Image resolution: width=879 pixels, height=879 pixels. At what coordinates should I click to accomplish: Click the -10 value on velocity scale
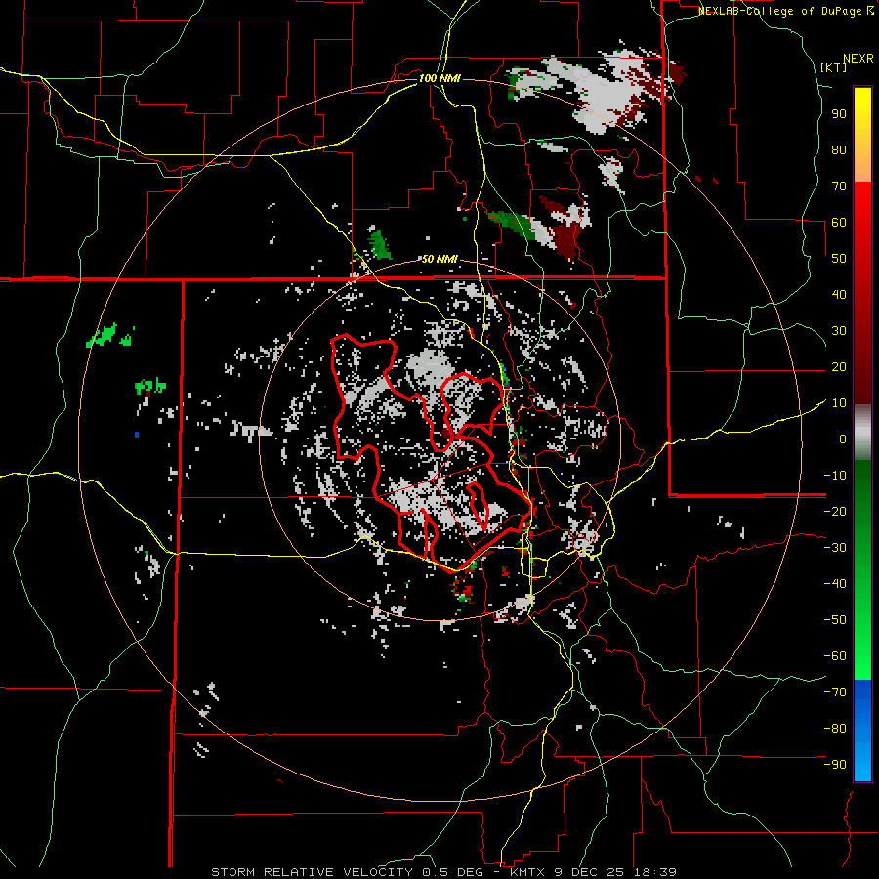point(835,476)
